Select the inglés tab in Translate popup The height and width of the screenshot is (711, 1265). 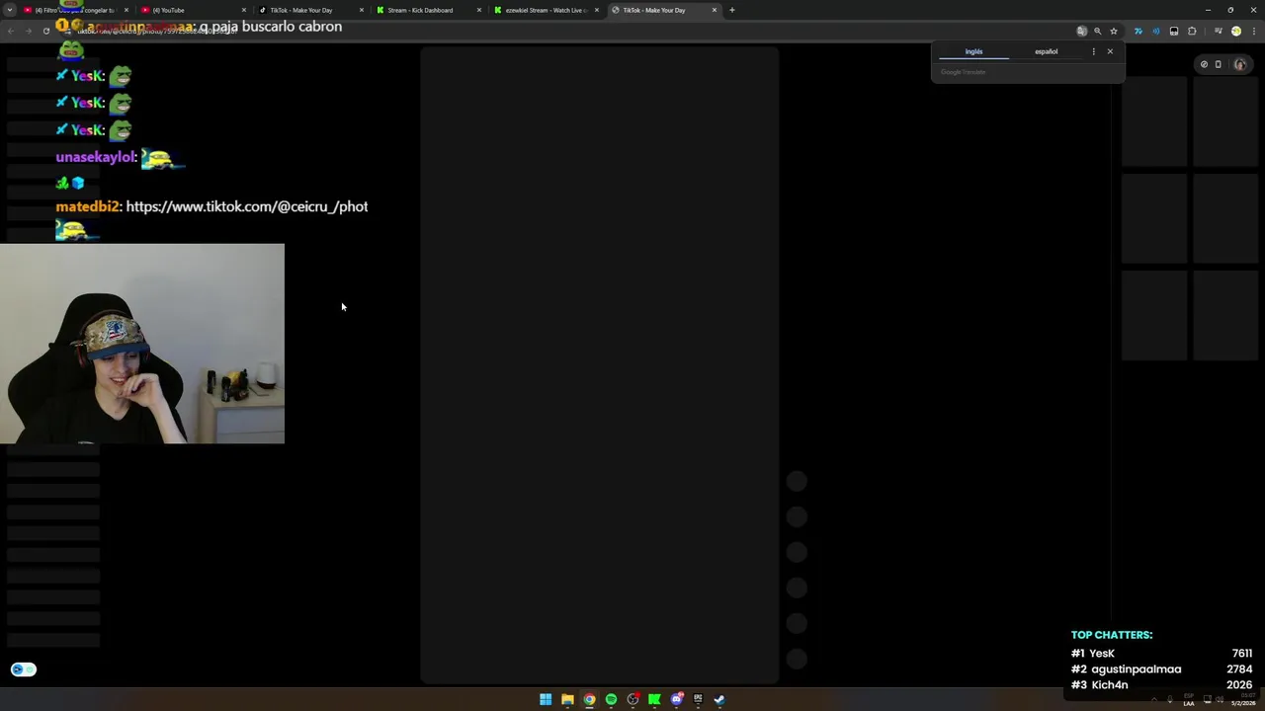tap(973, 51)
